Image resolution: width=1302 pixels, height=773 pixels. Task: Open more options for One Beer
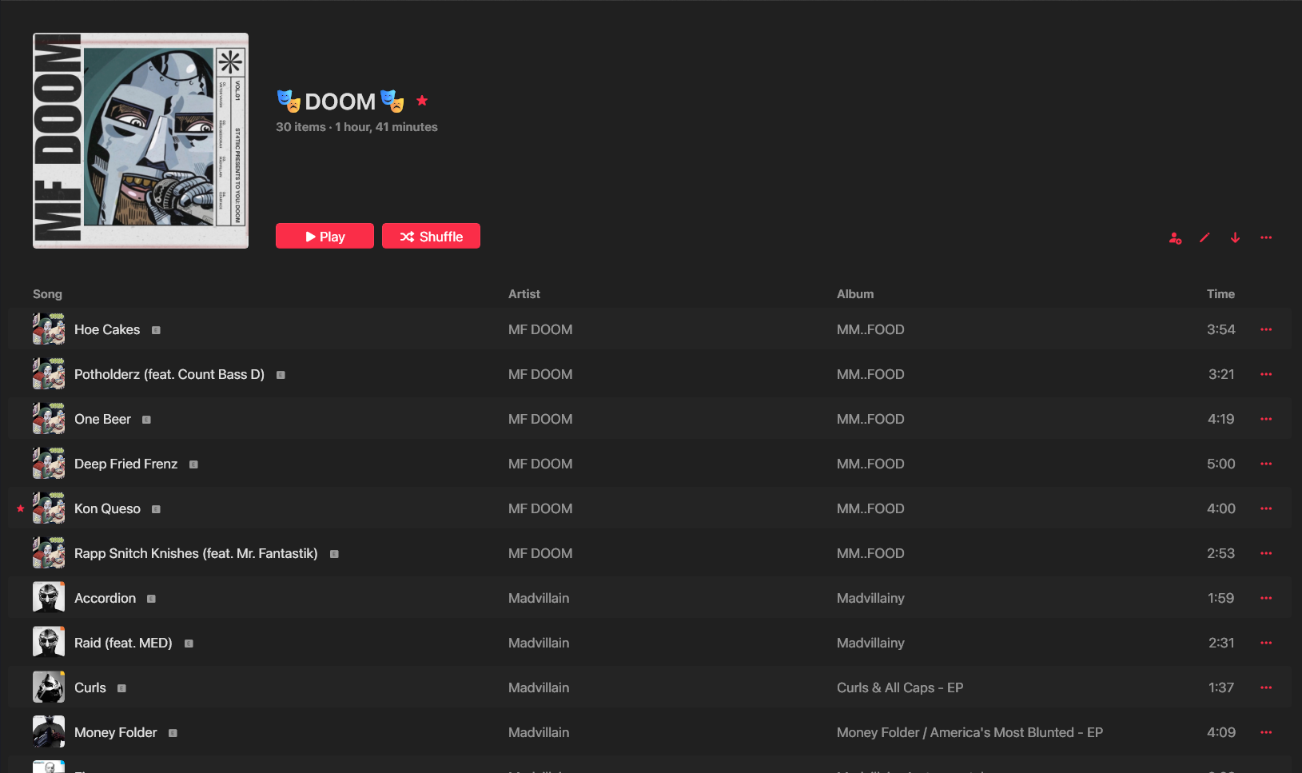1266,419
